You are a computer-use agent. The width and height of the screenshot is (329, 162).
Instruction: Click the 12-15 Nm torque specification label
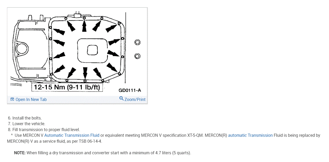tap(67, 87)
